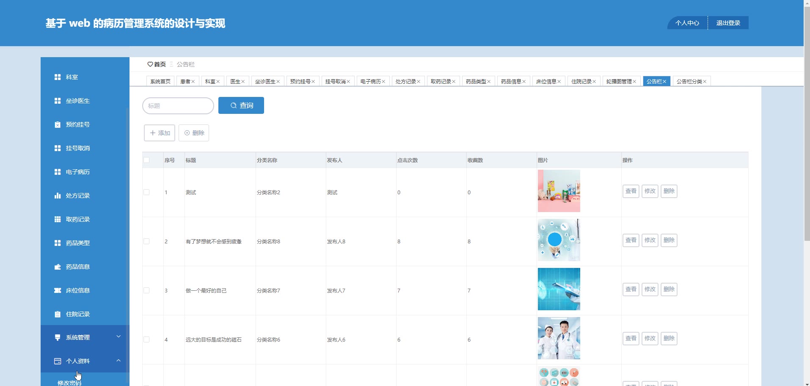
Task: Click the 查询 search button
Action: [241, 105]
